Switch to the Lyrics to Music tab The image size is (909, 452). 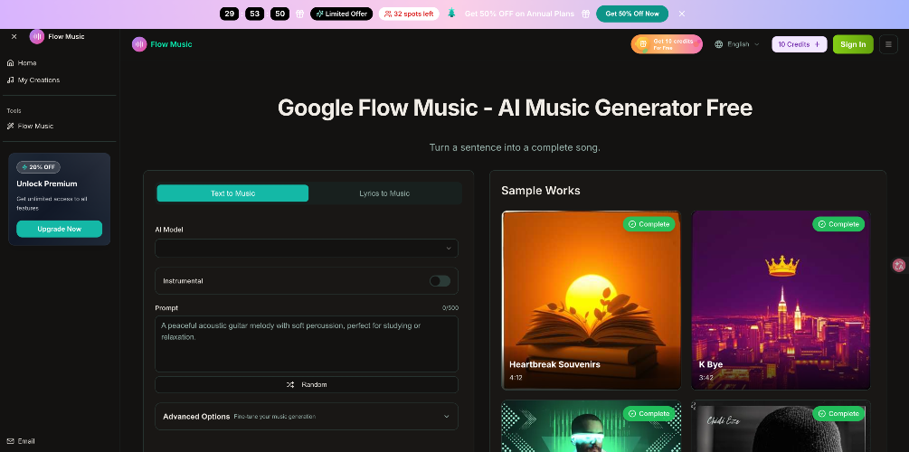coord(384,193)
